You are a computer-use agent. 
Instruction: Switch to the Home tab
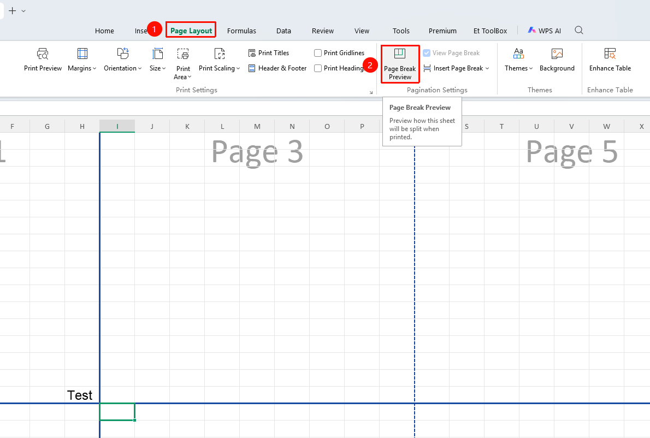(x=104, y=31)
